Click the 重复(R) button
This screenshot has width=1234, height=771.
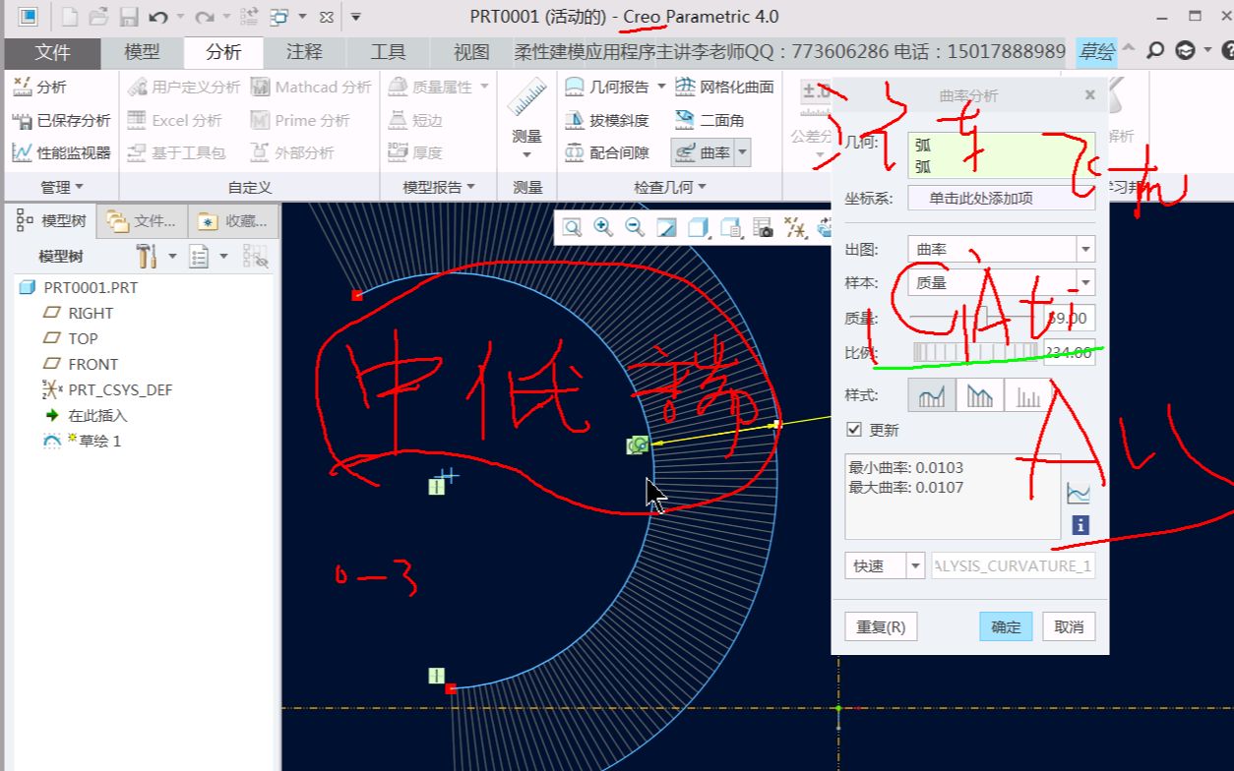tap(880, 626)
